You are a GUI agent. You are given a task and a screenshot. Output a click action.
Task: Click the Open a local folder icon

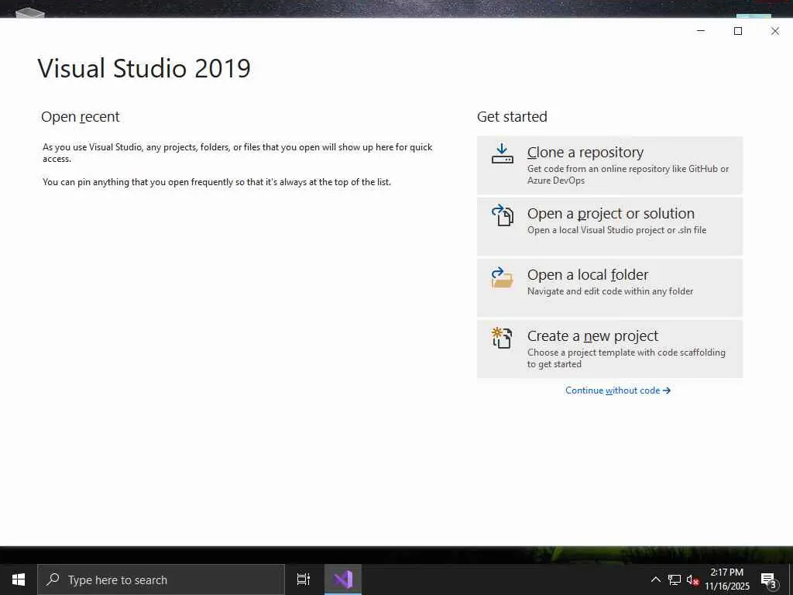point(502,277)
